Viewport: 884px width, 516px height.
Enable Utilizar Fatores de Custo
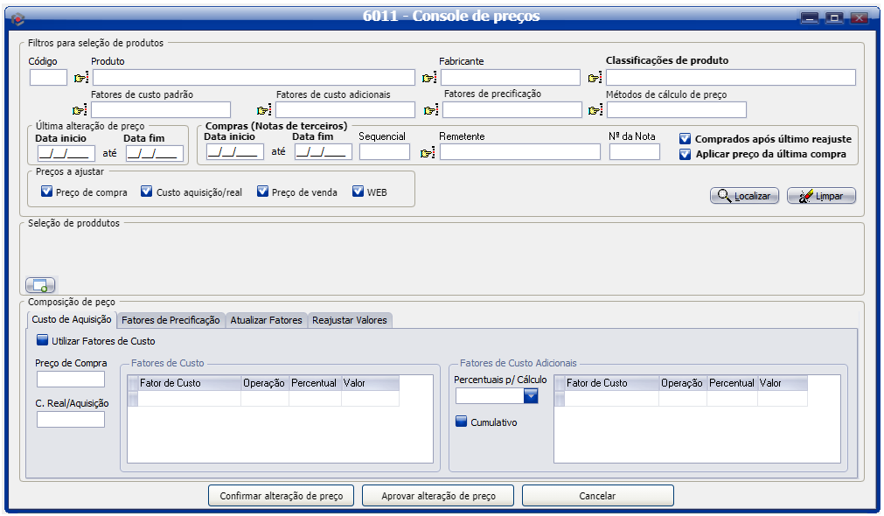pos(43,341)
